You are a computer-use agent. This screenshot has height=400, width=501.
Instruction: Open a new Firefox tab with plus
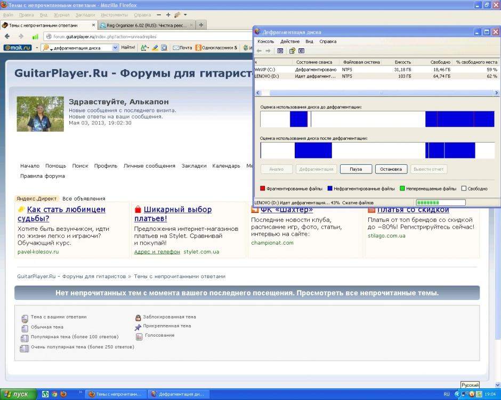point(201,25)
